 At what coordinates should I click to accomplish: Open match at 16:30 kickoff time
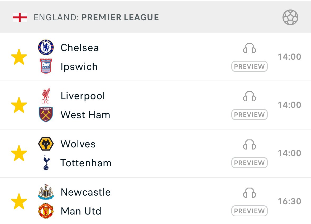(290, 201)
